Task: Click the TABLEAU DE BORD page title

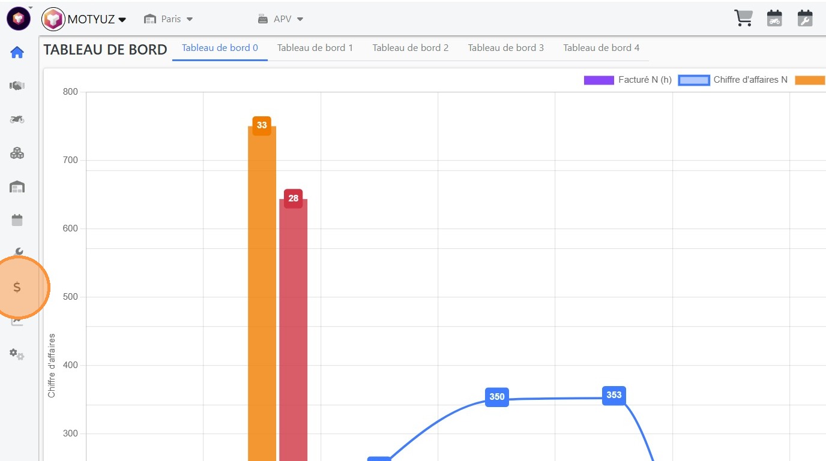Action: point(105,50)
